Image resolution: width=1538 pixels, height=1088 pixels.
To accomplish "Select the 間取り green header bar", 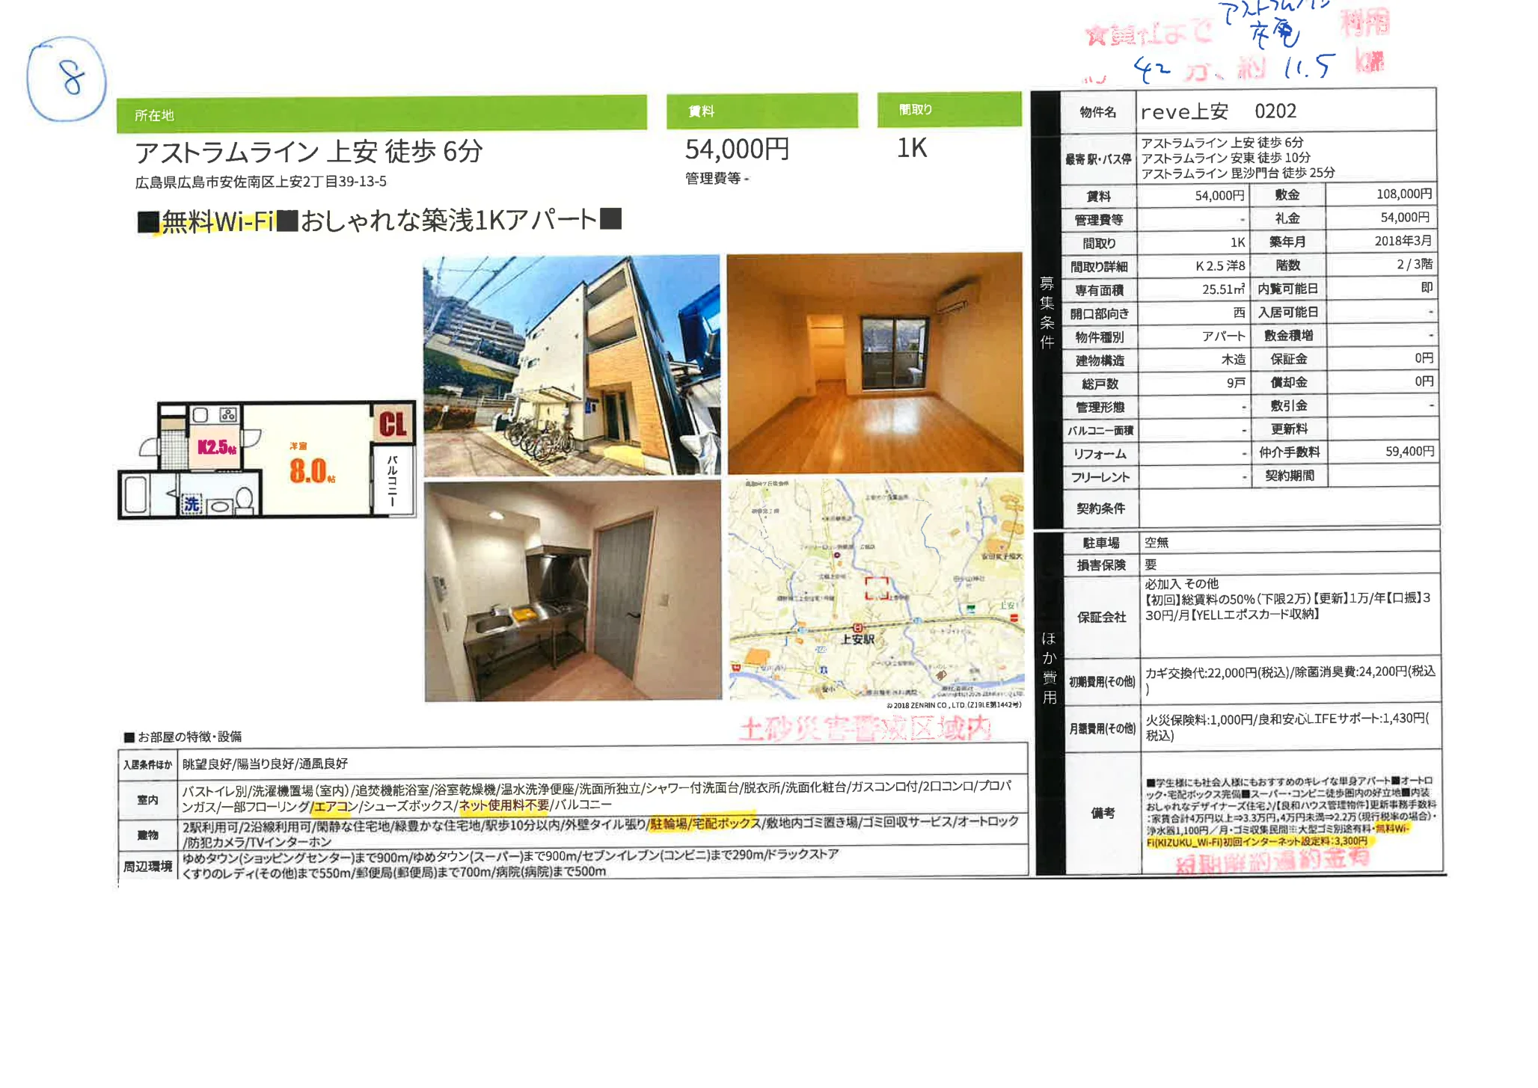I will [x=949, y=109].
